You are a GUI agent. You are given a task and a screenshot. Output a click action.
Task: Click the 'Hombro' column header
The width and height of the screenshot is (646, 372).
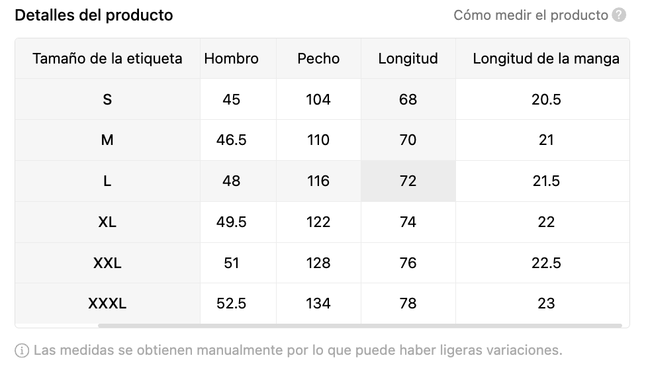pos(231,58)
